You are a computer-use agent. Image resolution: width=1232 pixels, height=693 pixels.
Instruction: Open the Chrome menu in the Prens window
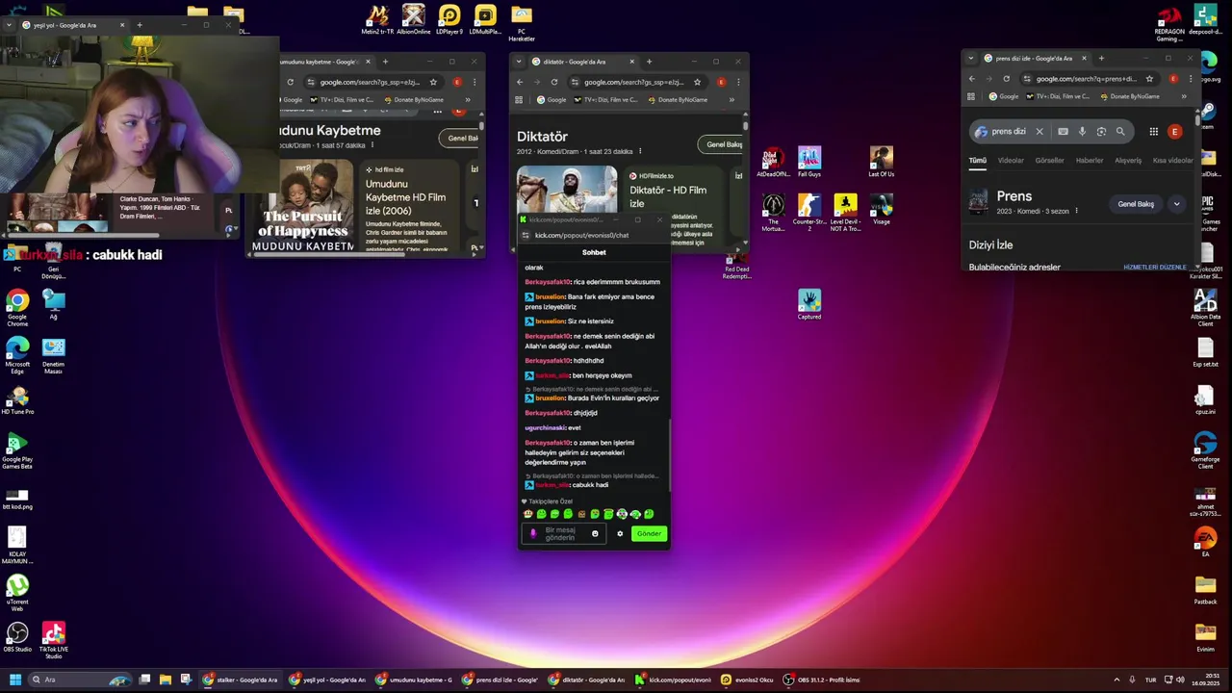pyautogui.click(x=1190, y=79)
